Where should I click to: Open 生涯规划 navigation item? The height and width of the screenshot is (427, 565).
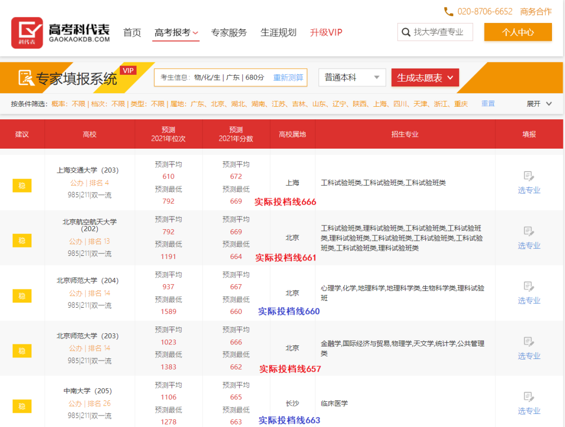pos(278,32)
